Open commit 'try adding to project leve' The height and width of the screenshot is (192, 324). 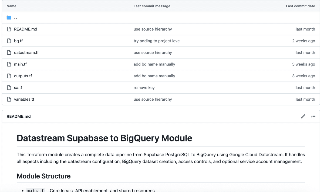point(157,41)
